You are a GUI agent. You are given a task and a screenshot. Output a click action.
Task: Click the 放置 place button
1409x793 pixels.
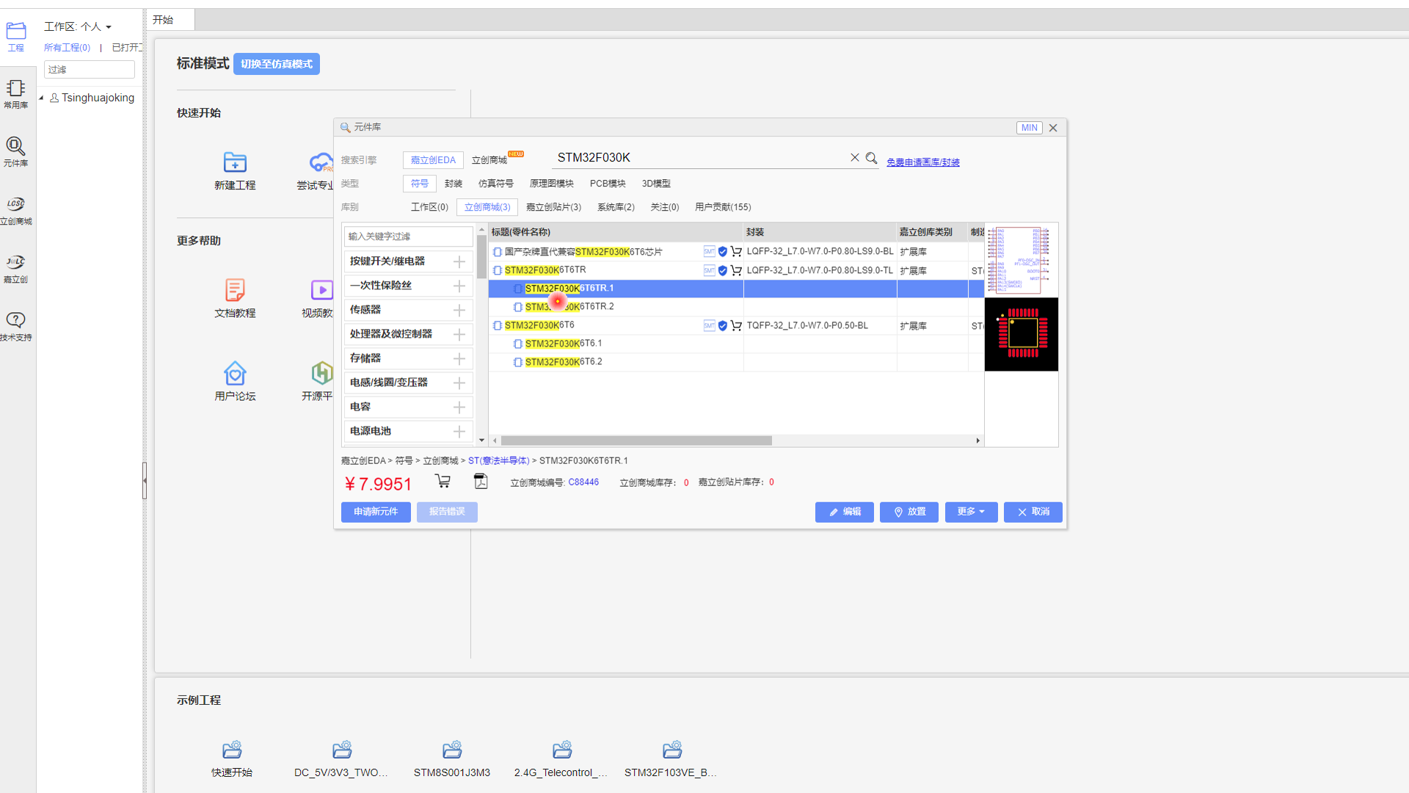pos(909,512)
